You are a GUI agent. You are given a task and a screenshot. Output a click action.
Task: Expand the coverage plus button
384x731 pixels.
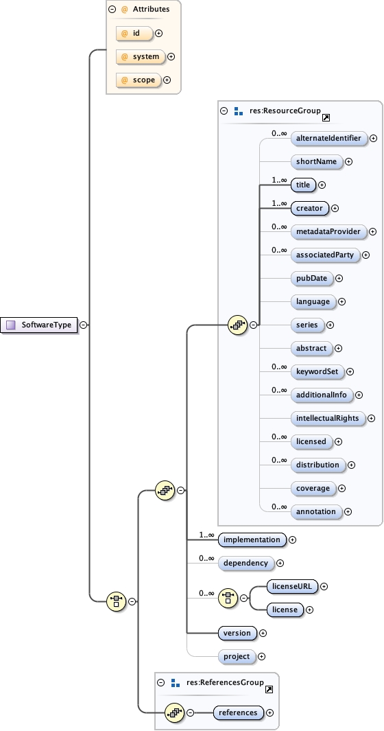click(341, 488)
